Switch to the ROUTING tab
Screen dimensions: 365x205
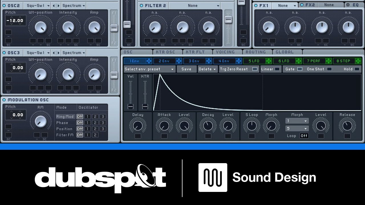pyautogui.click(x=257, y=52)
